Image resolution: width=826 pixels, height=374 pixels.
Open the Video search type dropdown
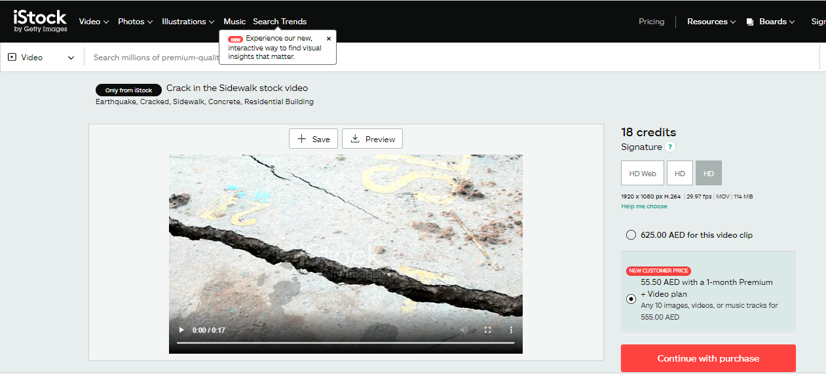coord(41,58)
